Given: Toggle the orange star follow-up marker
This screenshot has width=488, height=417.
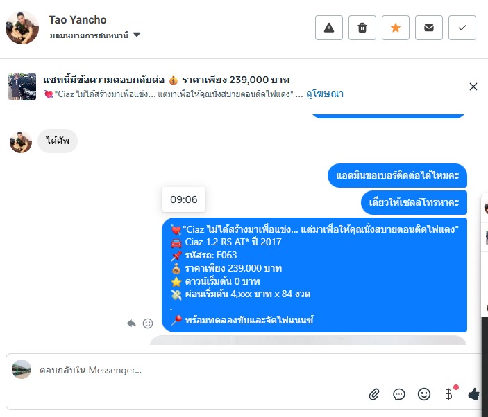Looking at the screenshot, I should [x=396, y=28].
